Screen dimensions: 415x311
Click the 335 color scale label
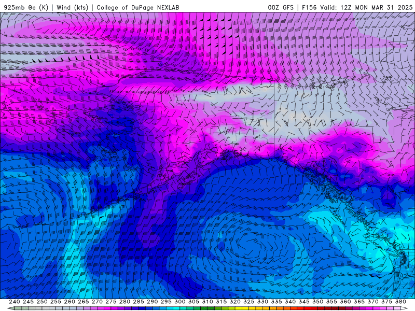pyautogui.click(x=276, y=302)
